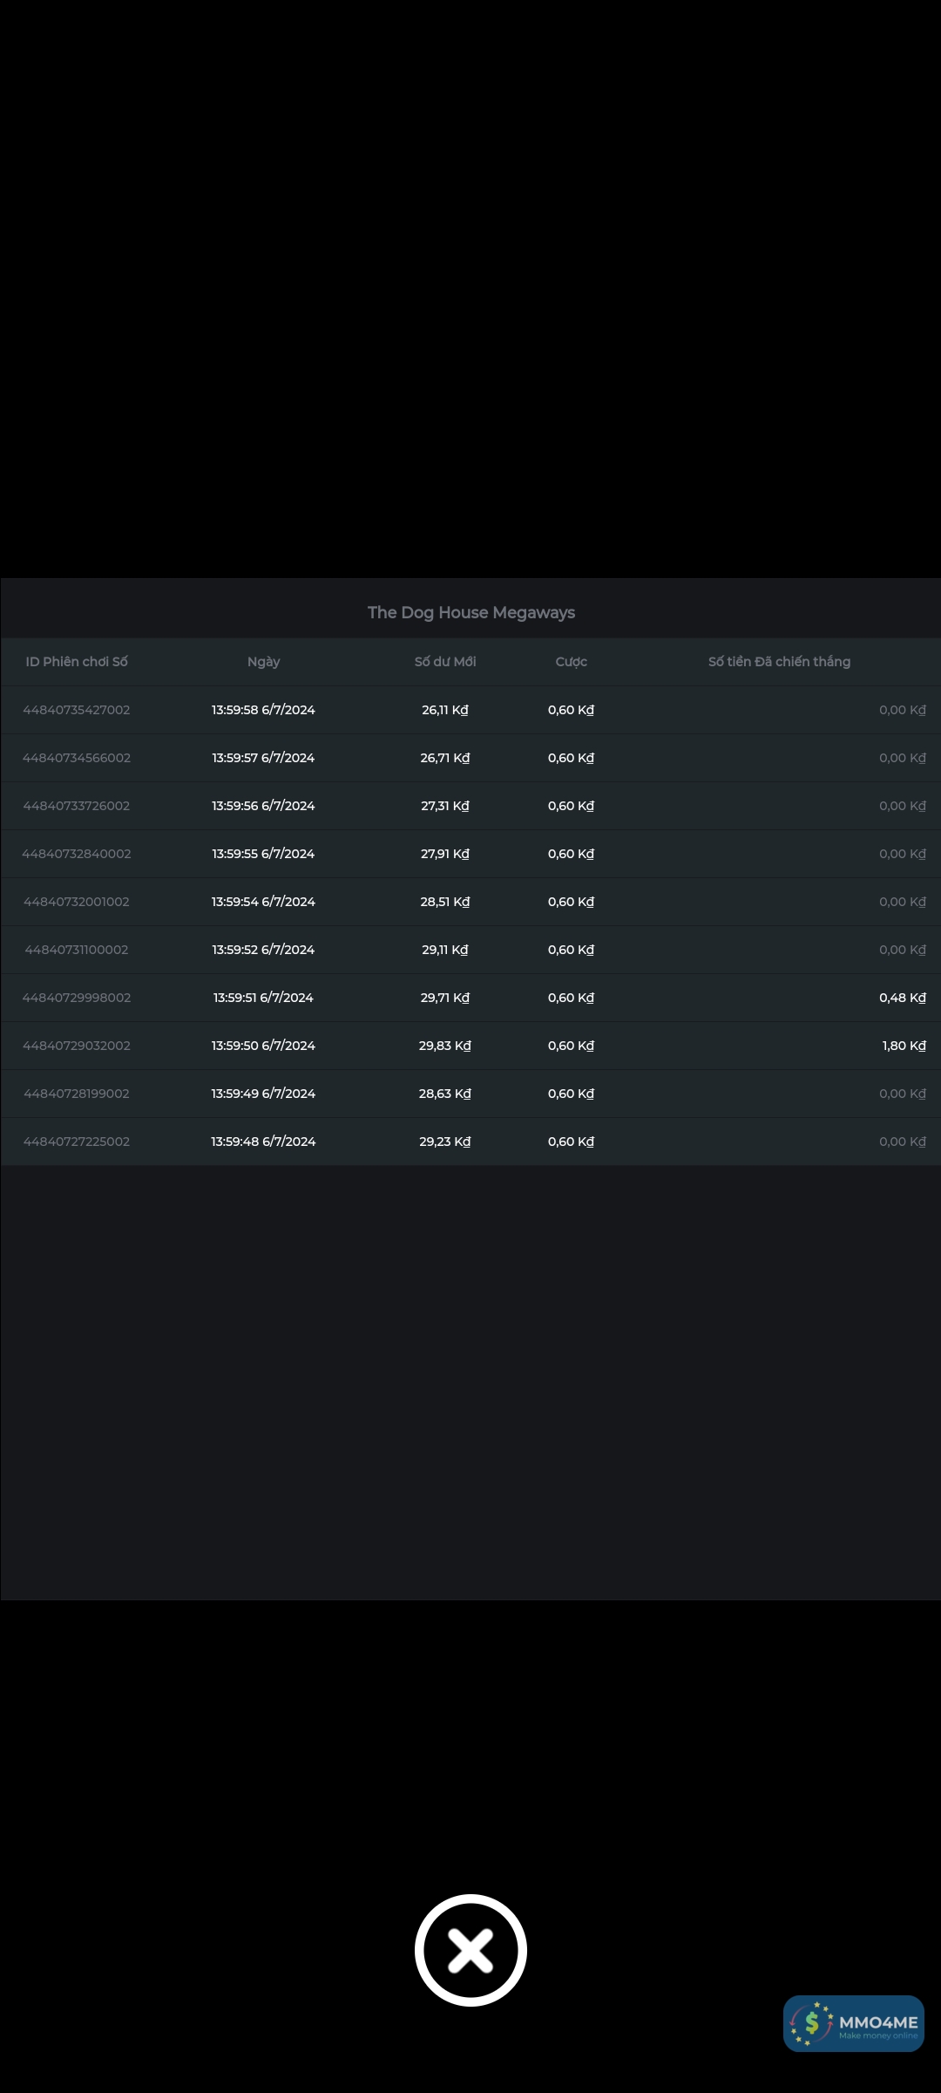Click the 'Ngày' column header
This screenshot has width=941, height=2093.
263,662
